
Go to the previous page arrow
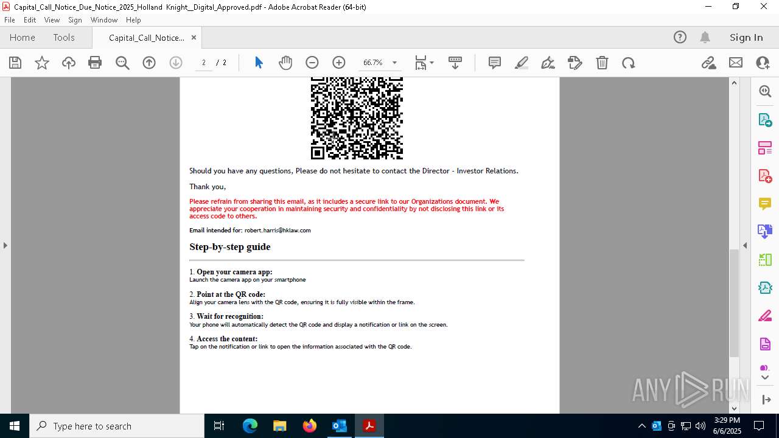tap(149, 63)
